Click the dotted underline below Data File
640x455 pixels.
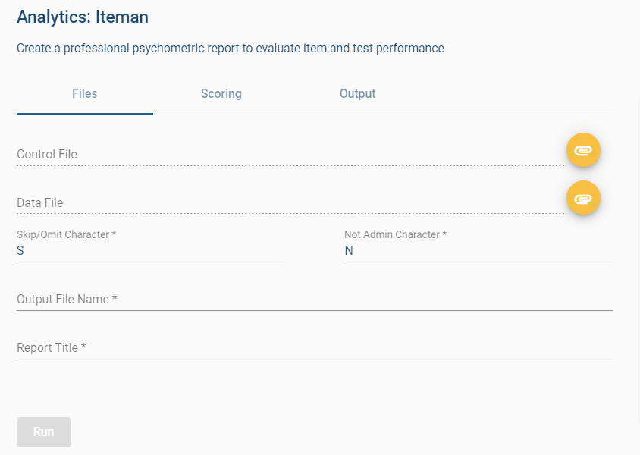(x=288, y=214)
